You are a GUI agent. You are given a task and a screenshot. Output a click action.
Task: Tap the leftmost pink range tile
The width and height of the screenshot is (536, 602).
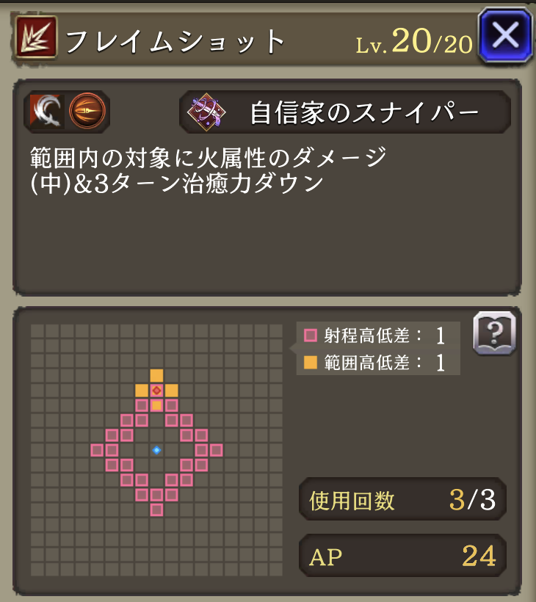pos(97,450)
